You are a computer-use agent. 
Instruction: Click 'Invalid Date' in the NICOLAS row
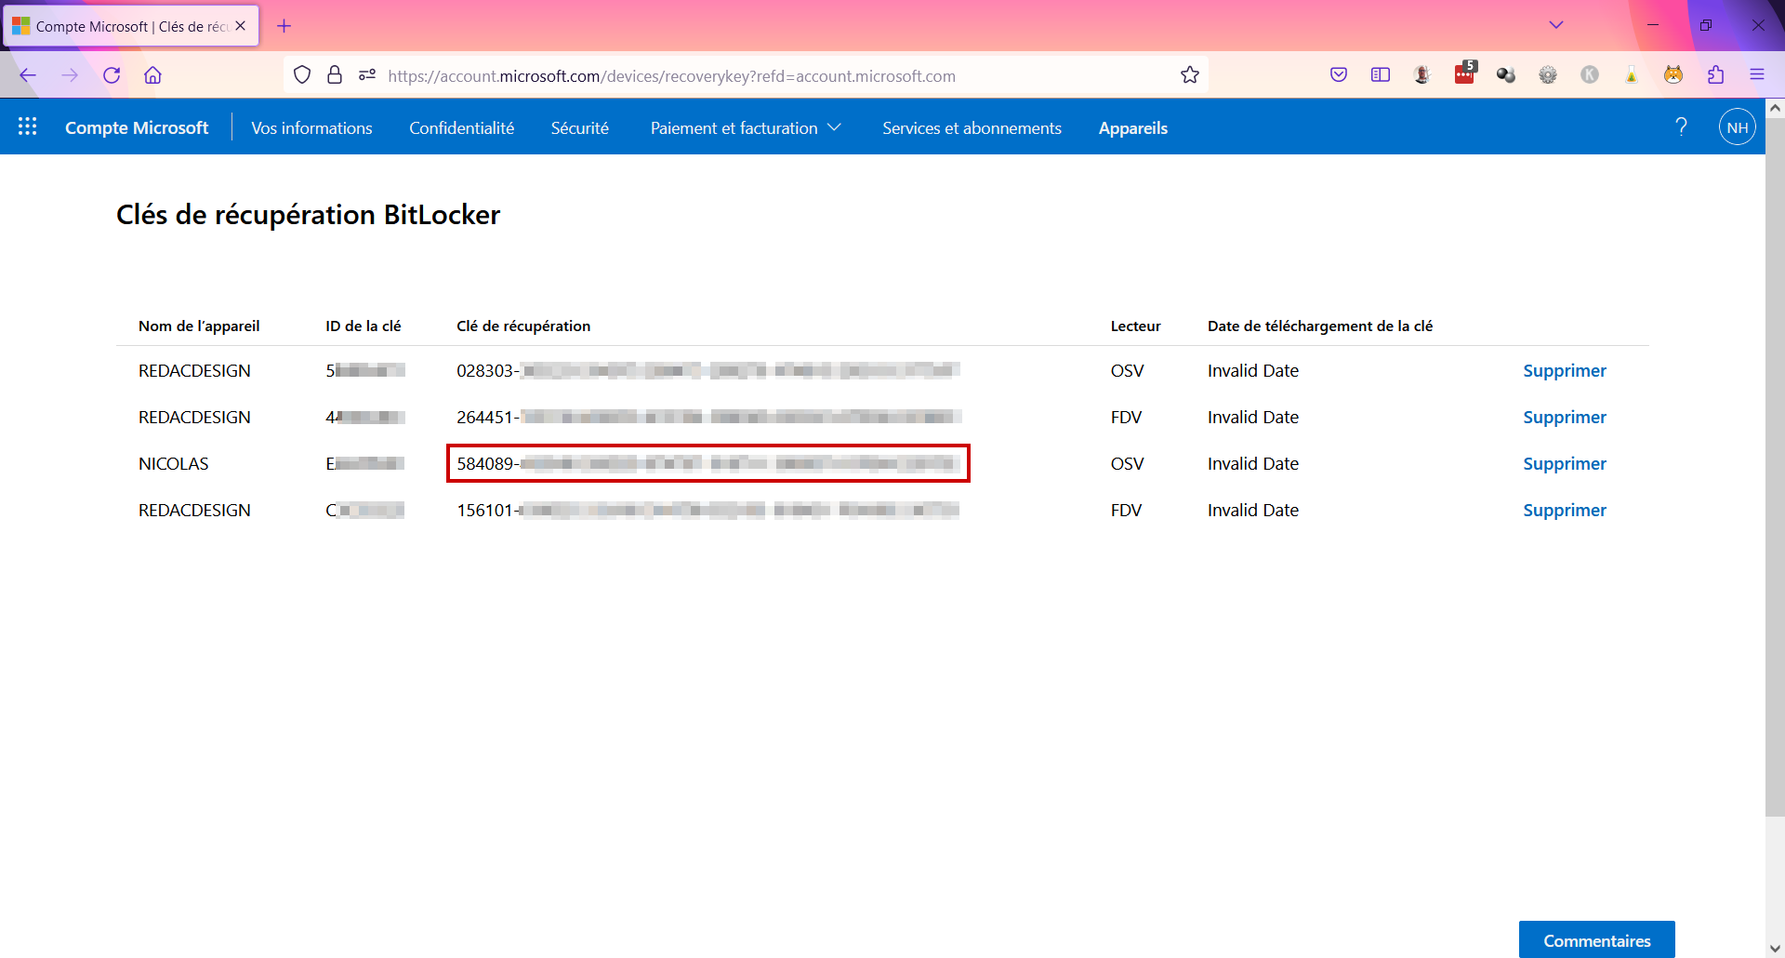[1253, 463]
